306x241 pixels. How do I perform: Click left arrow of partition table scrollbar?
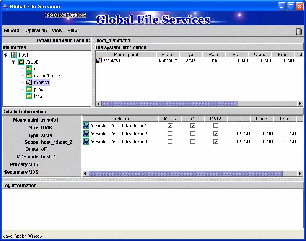(85, 173)
